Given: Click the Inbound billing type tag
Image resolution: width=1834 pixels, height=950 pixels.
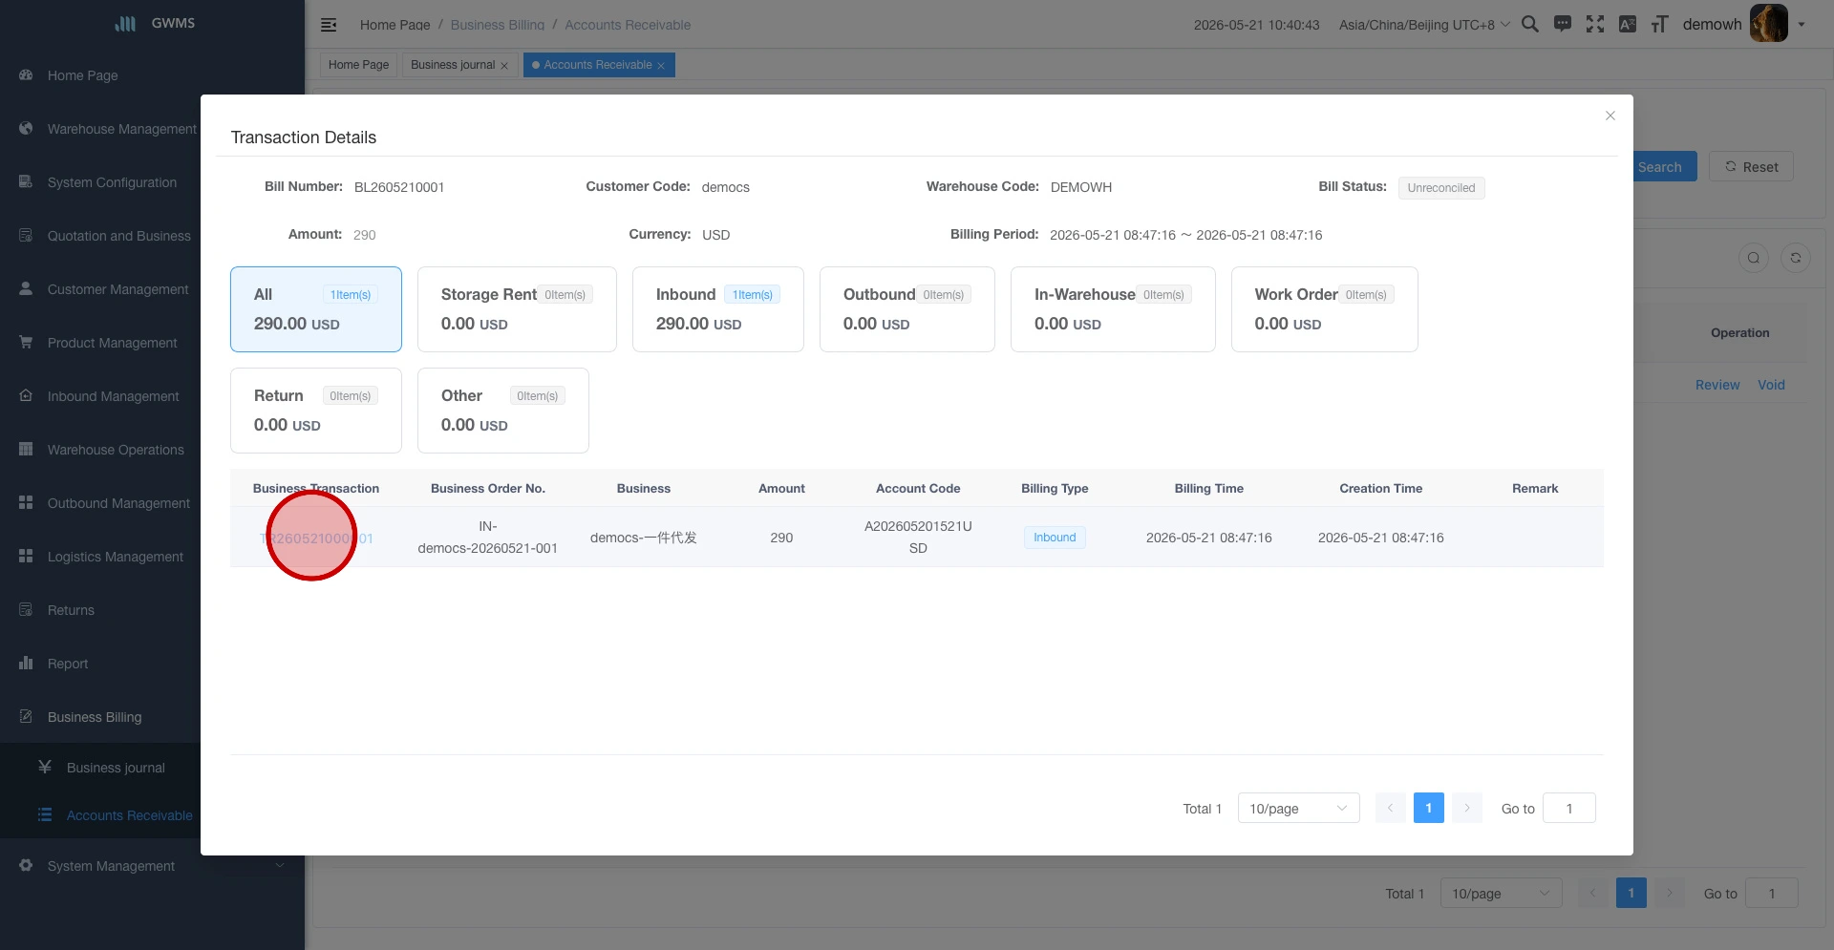Looking at the screenshot, I should click(x=1055, y=538).
